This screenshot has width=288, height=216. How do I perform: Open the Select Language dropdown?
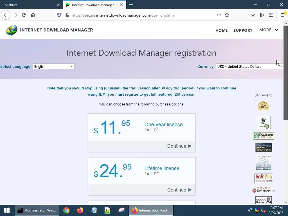click(x=54, y=66)
